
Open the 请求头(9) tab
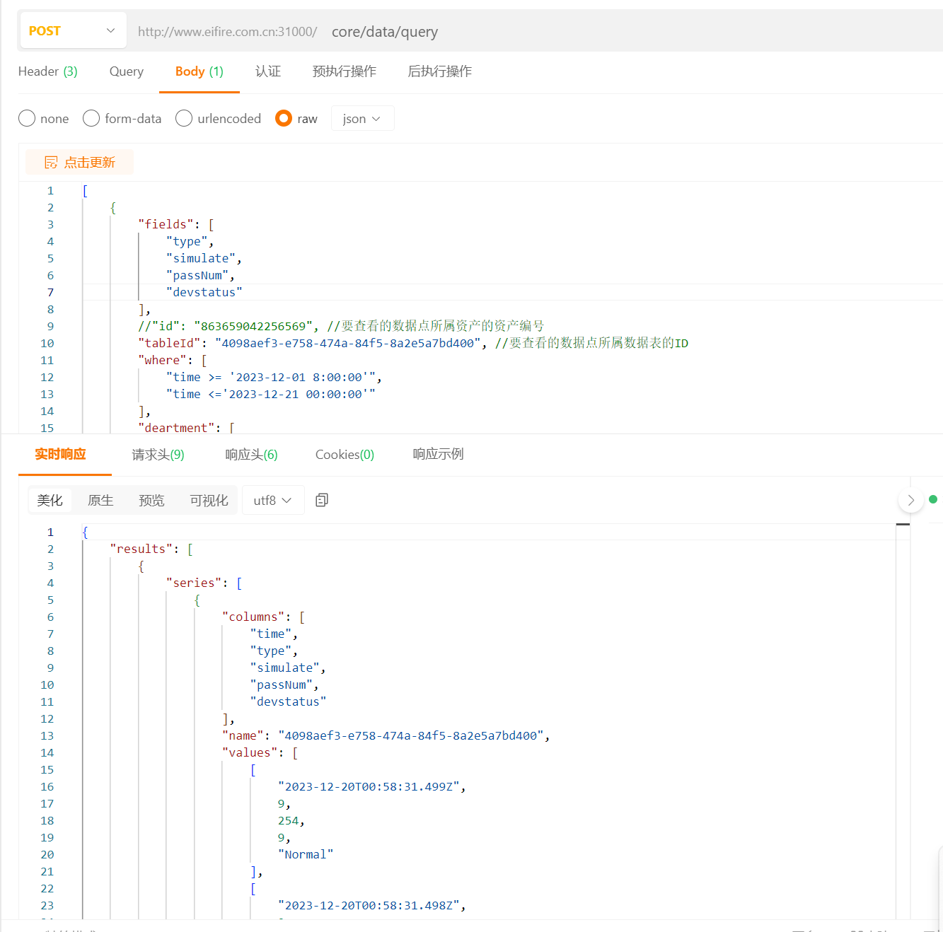click(x=158, y=454)
